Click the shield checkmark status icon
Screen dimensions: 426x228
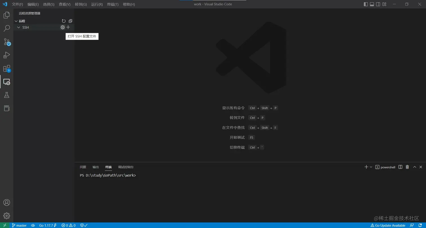(84, 225)
